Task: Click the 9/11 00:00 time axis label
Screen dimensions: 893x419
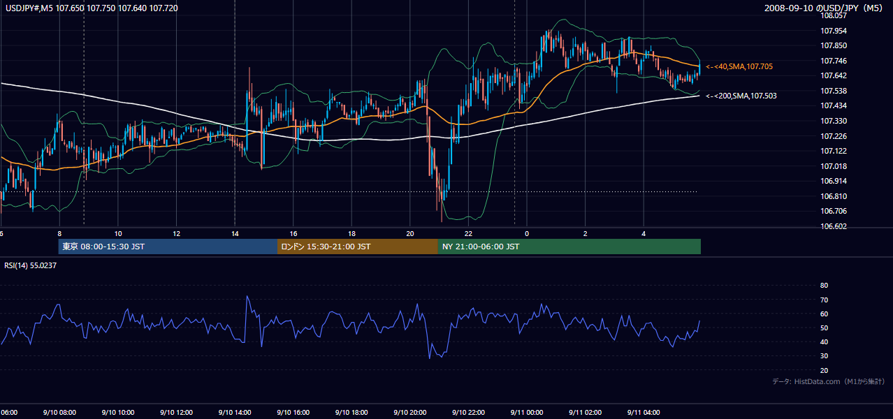Action: [x=526, y=413]
